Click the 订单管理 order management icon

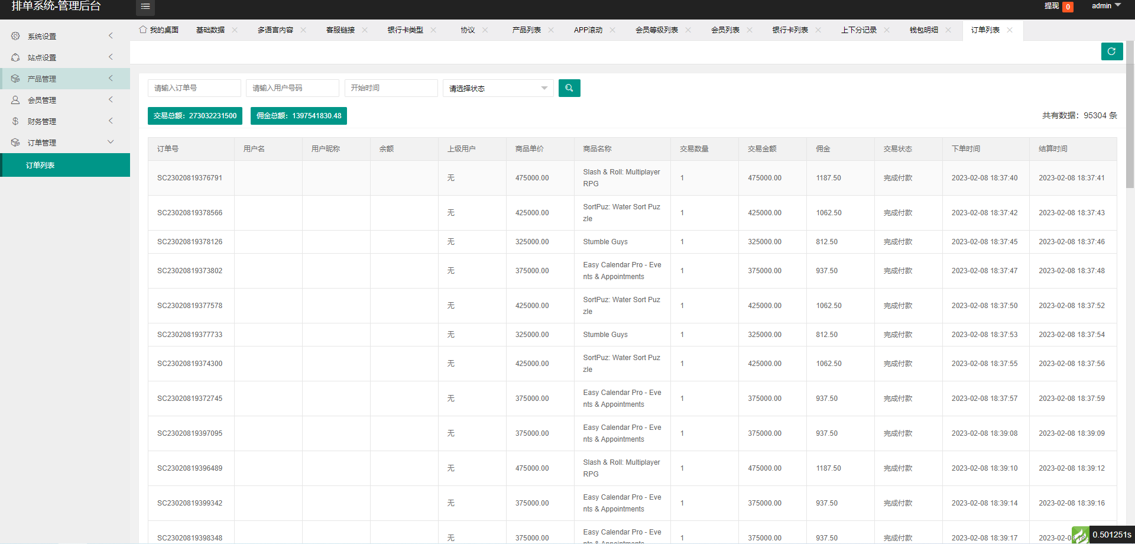[x=15, y=142]
